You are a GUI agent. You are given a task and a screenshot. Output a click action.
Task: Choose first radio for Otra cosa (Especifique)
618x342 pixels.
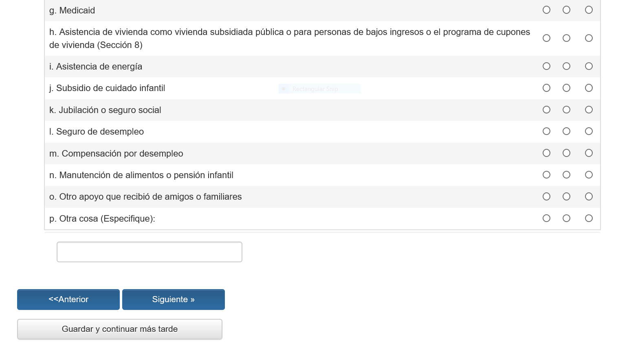pos(546,218)
